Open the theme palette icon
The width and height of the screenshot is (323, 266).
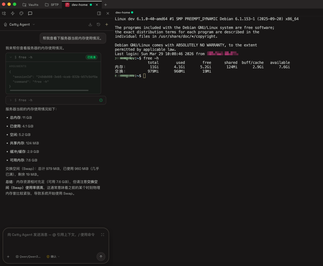[21, 13]
